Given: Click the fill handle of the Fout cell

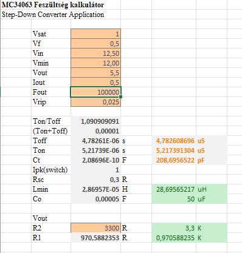Looking at the screenshot, I should click(x=121, y=97).
